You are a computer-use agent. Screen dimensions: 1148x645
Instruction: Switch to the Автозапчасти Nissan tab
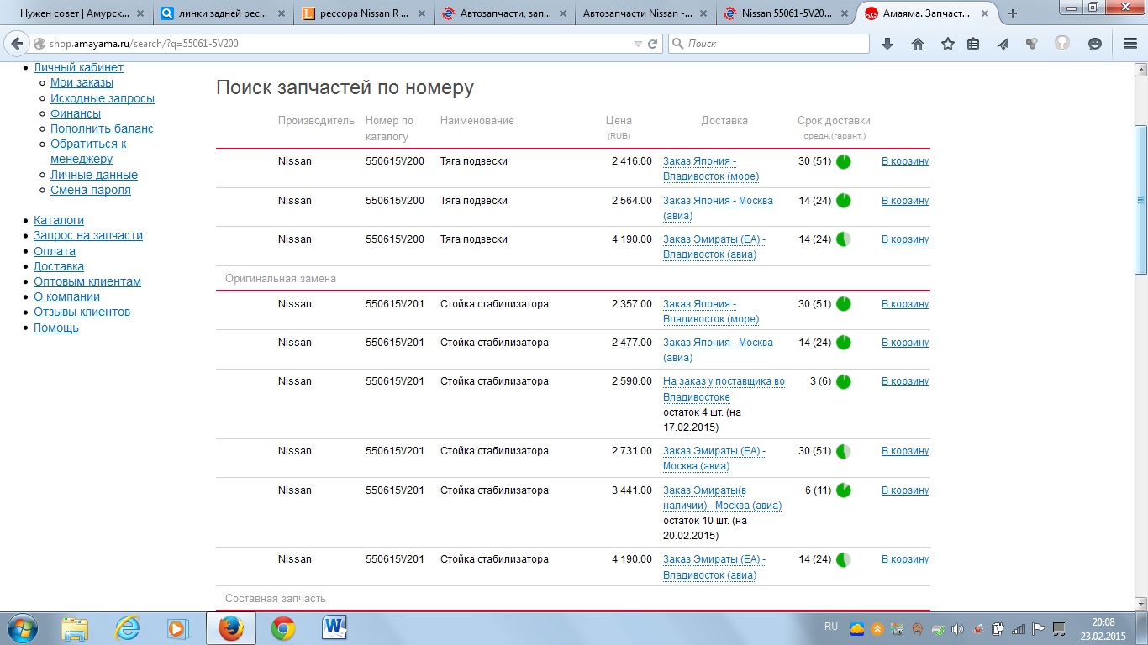(645, 13)
